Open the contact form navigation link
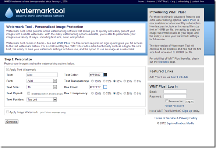The height and width of the screenshot is (148, 216). [x=198, y=1]
